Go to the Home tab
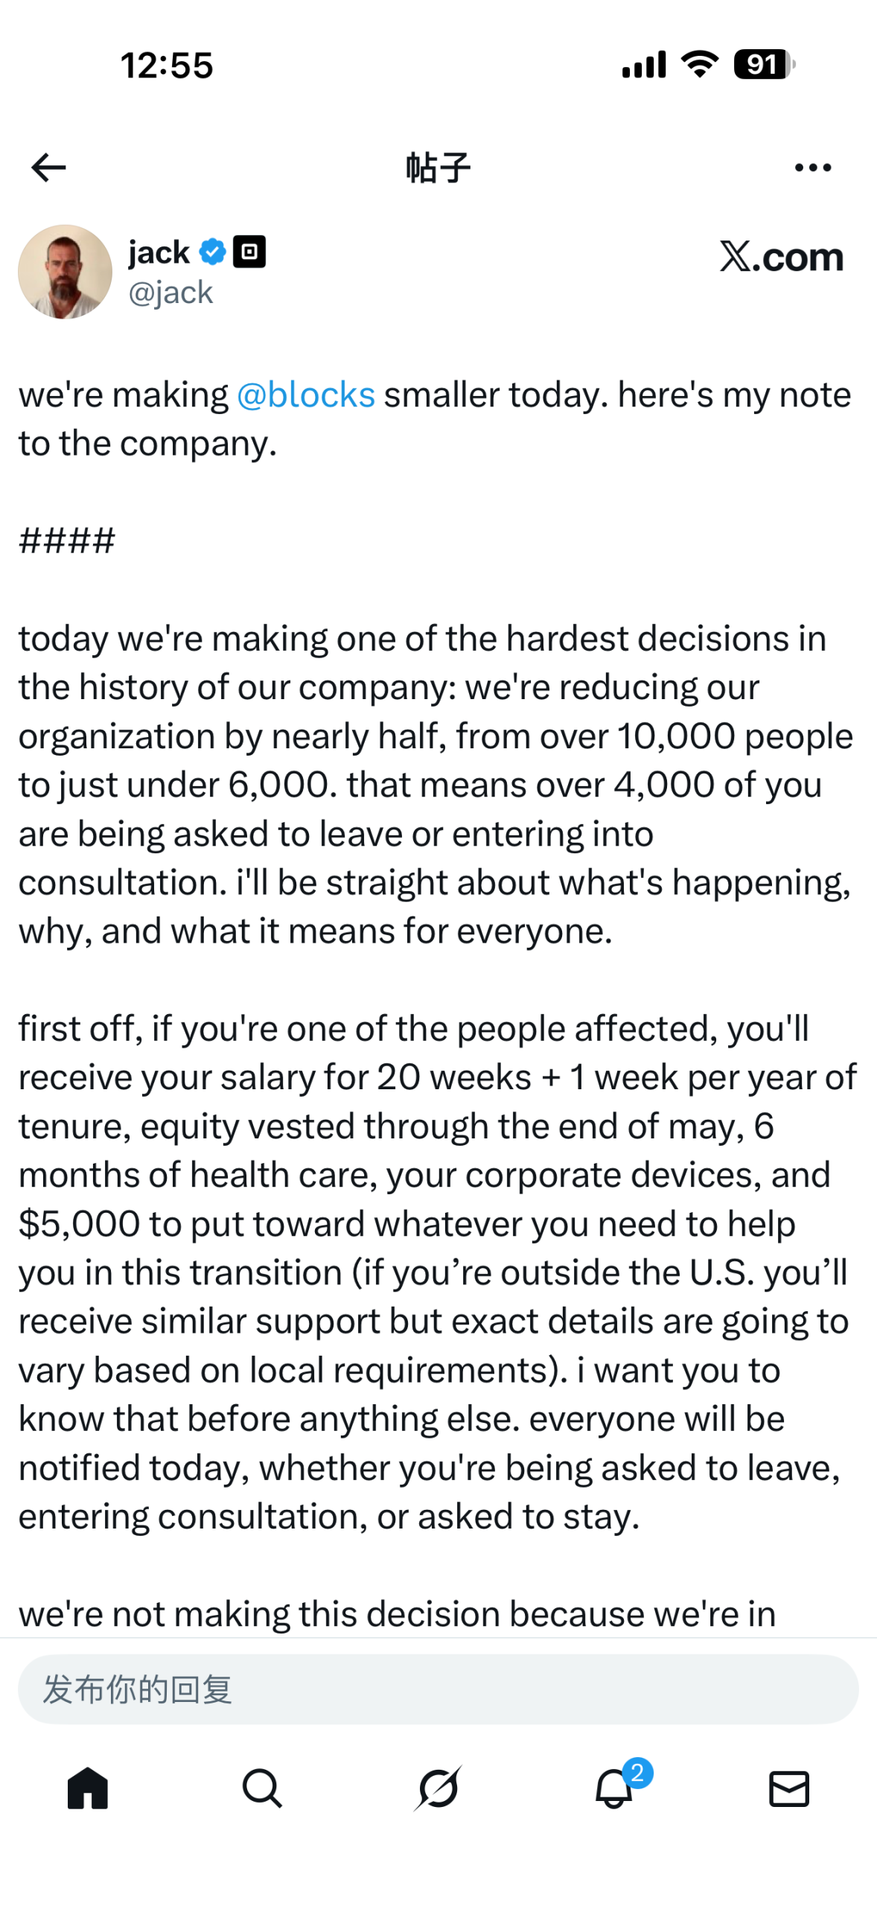This screenshot has width=877, height=1906. (x=88, y=1788)
